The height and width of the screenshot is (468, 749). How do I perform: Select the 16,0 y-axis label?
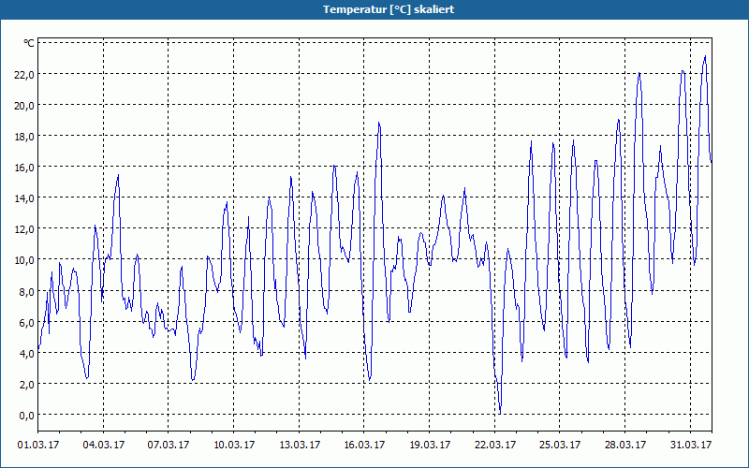(x=26, y=168)
